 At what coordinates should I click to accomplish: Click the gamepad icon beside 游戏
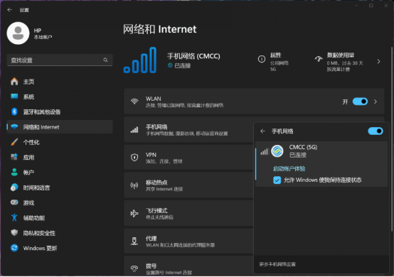click(x=14, y=202)
